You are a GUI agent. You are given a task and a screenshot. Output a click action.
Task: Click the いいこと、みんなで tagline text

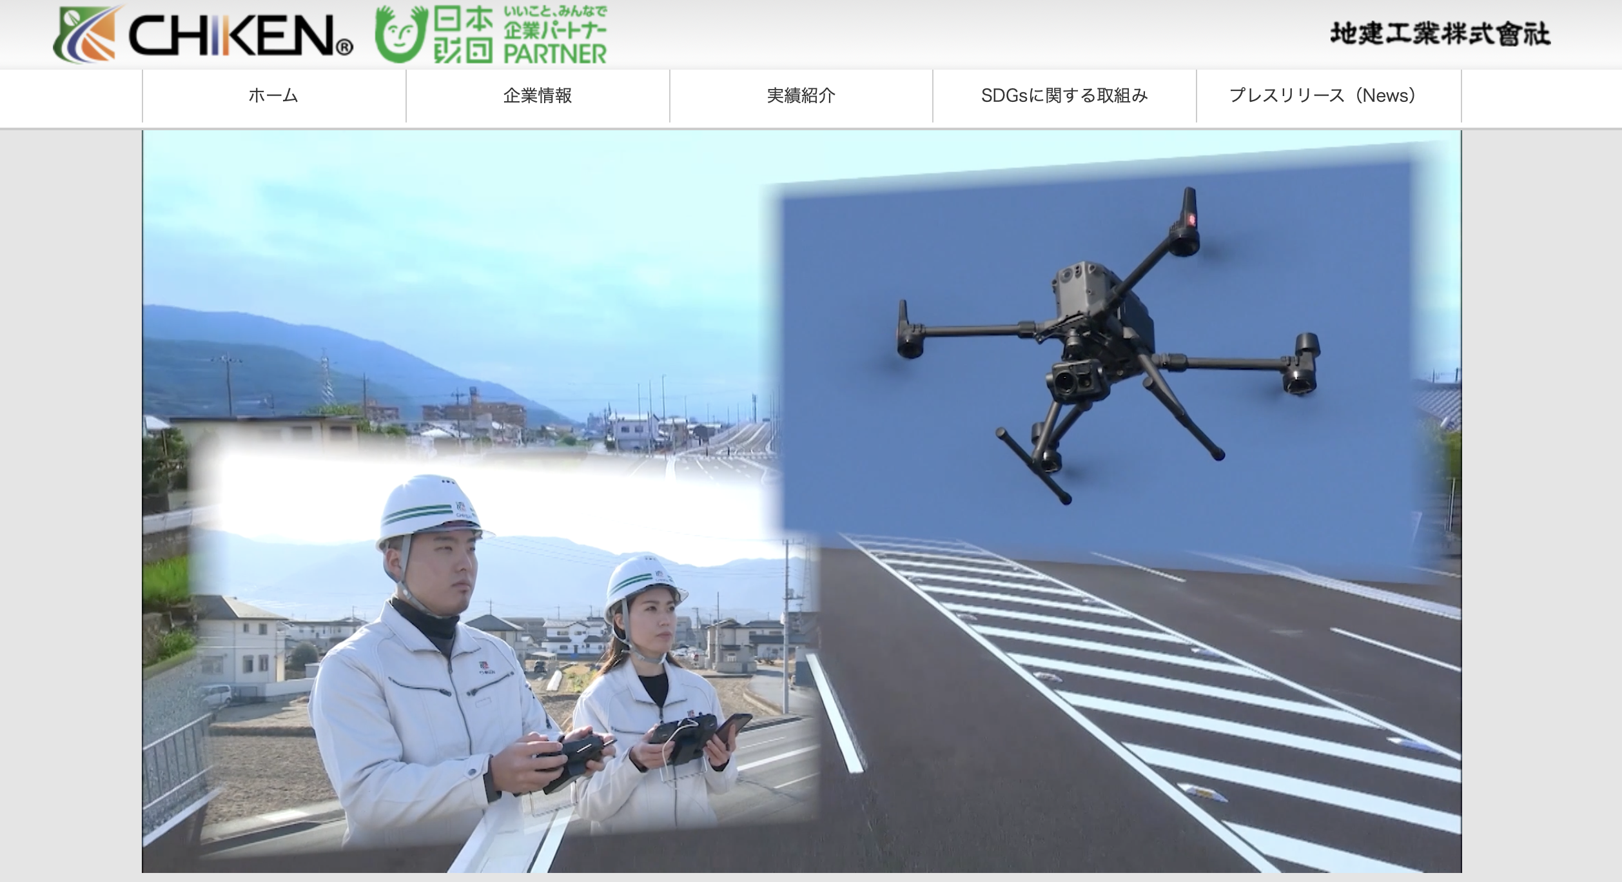[x=554, y=11]
